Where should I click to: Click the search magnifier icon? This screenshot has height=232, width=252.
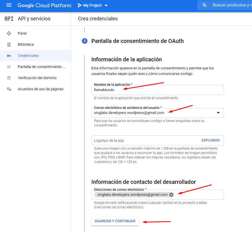pos(204,5)
